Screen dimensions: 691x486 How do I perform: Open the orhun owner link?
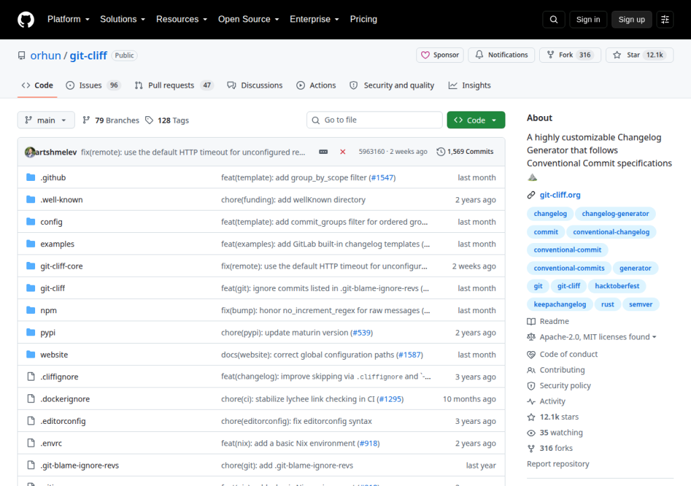tap(45, 55)
